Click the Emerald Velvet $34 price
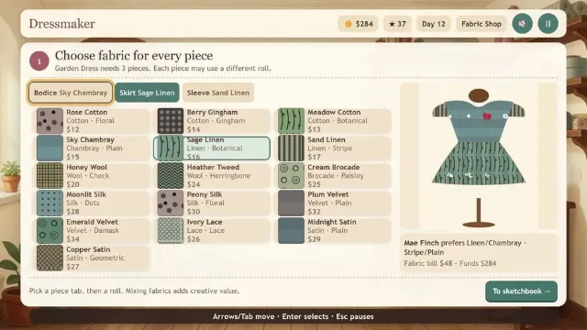 pos(73,239)
